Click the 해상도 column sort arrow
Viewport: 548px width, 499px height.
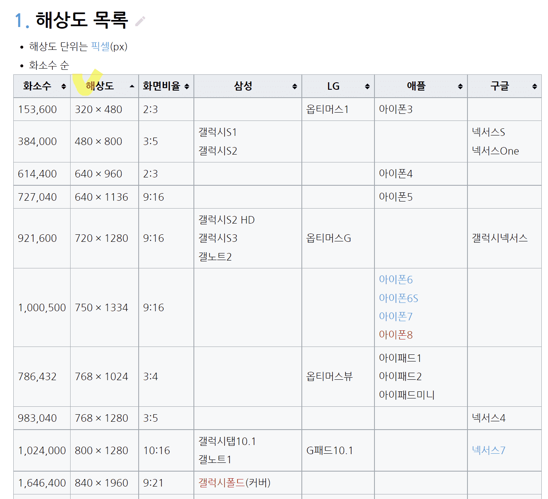coord(132,86)
